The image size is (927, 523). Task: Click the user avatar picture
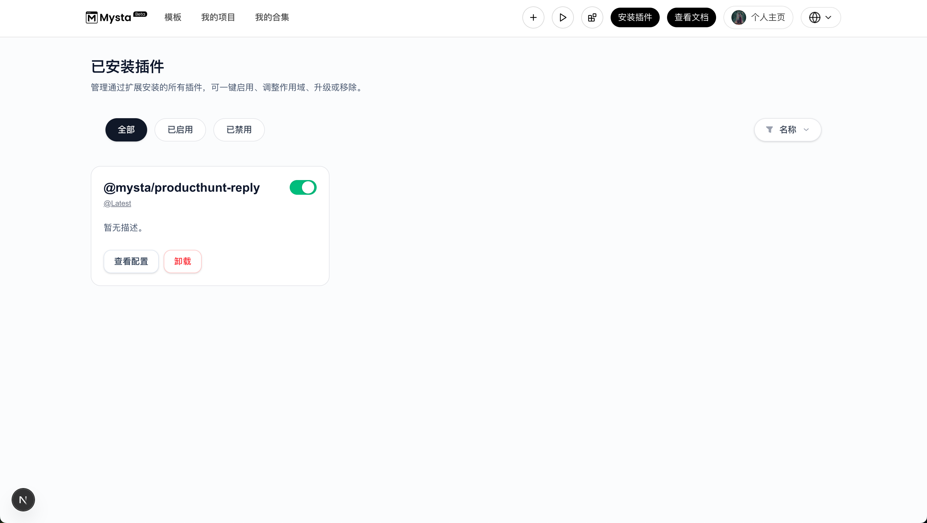coord(738,17)
